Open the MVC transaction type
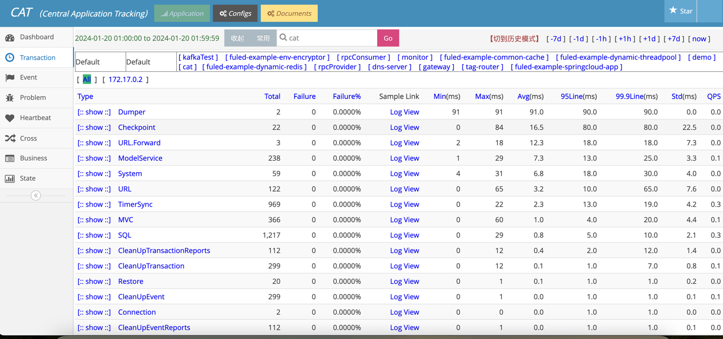723x339 pixels. click(x=126, y=220)
